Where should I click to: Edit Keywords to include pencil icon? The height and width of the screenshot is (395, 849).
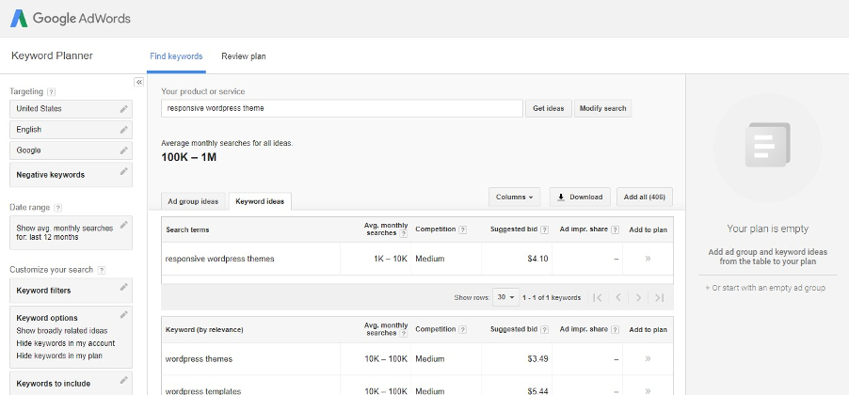[x=124, y=380]
